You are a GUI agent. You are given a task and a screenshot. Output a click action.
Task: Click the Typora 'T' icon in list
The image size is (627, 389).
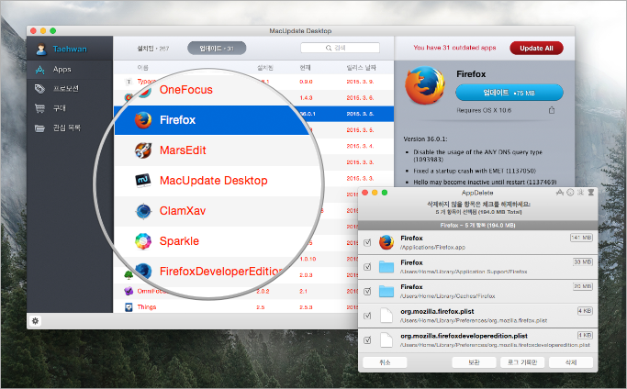129,82
